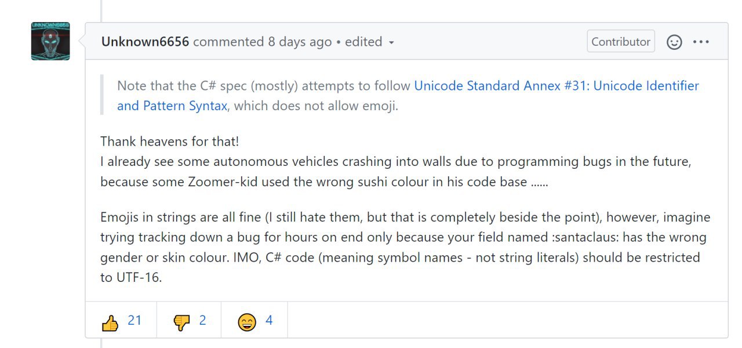
Task: Open the three-dot comment options menu
Action: 701,42
